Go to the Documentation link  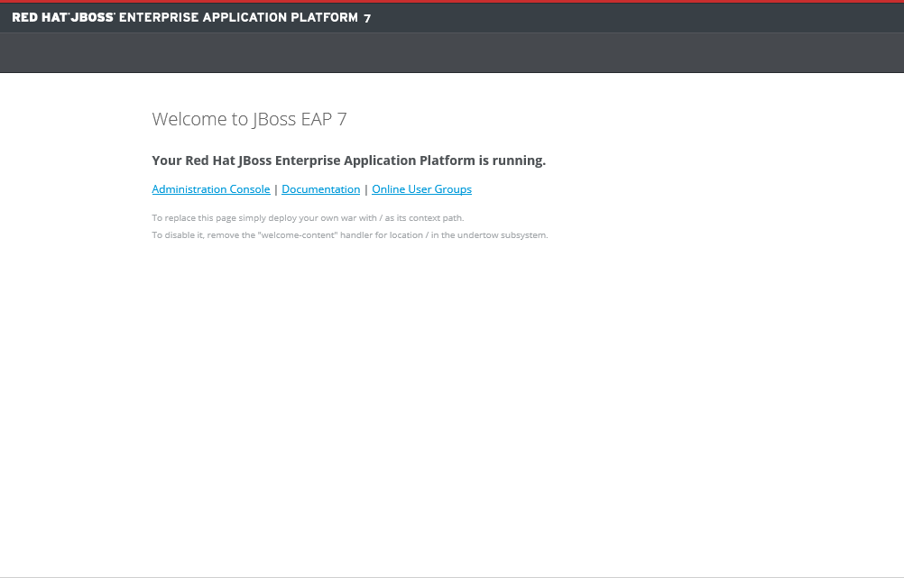pyautogui.click(x=320, y=189)
